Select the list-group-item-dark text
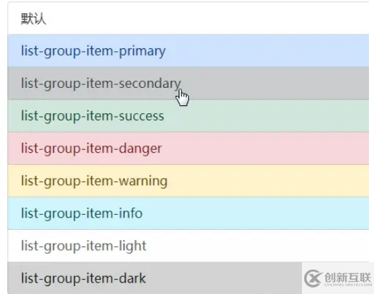374x294 pixels. (84, 279)
